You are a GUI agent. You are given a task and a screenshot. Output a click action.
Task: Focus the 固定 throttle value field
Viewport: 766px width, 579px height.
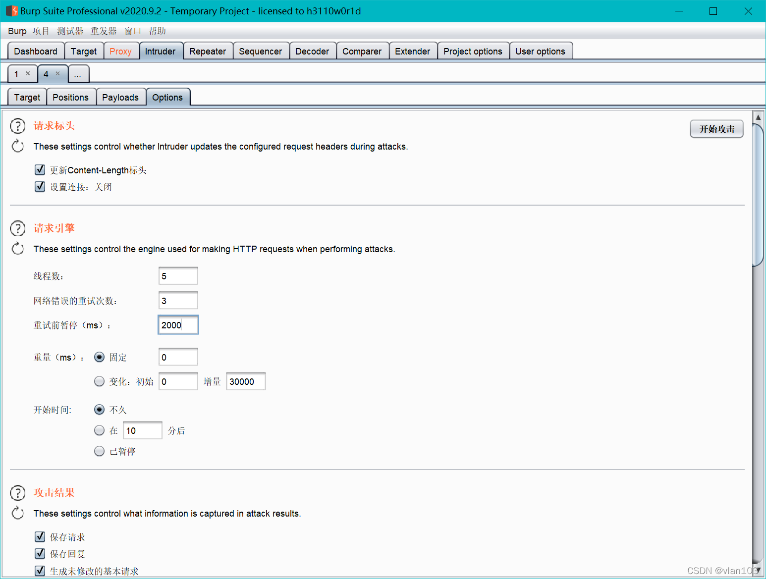tap(178, 357)
